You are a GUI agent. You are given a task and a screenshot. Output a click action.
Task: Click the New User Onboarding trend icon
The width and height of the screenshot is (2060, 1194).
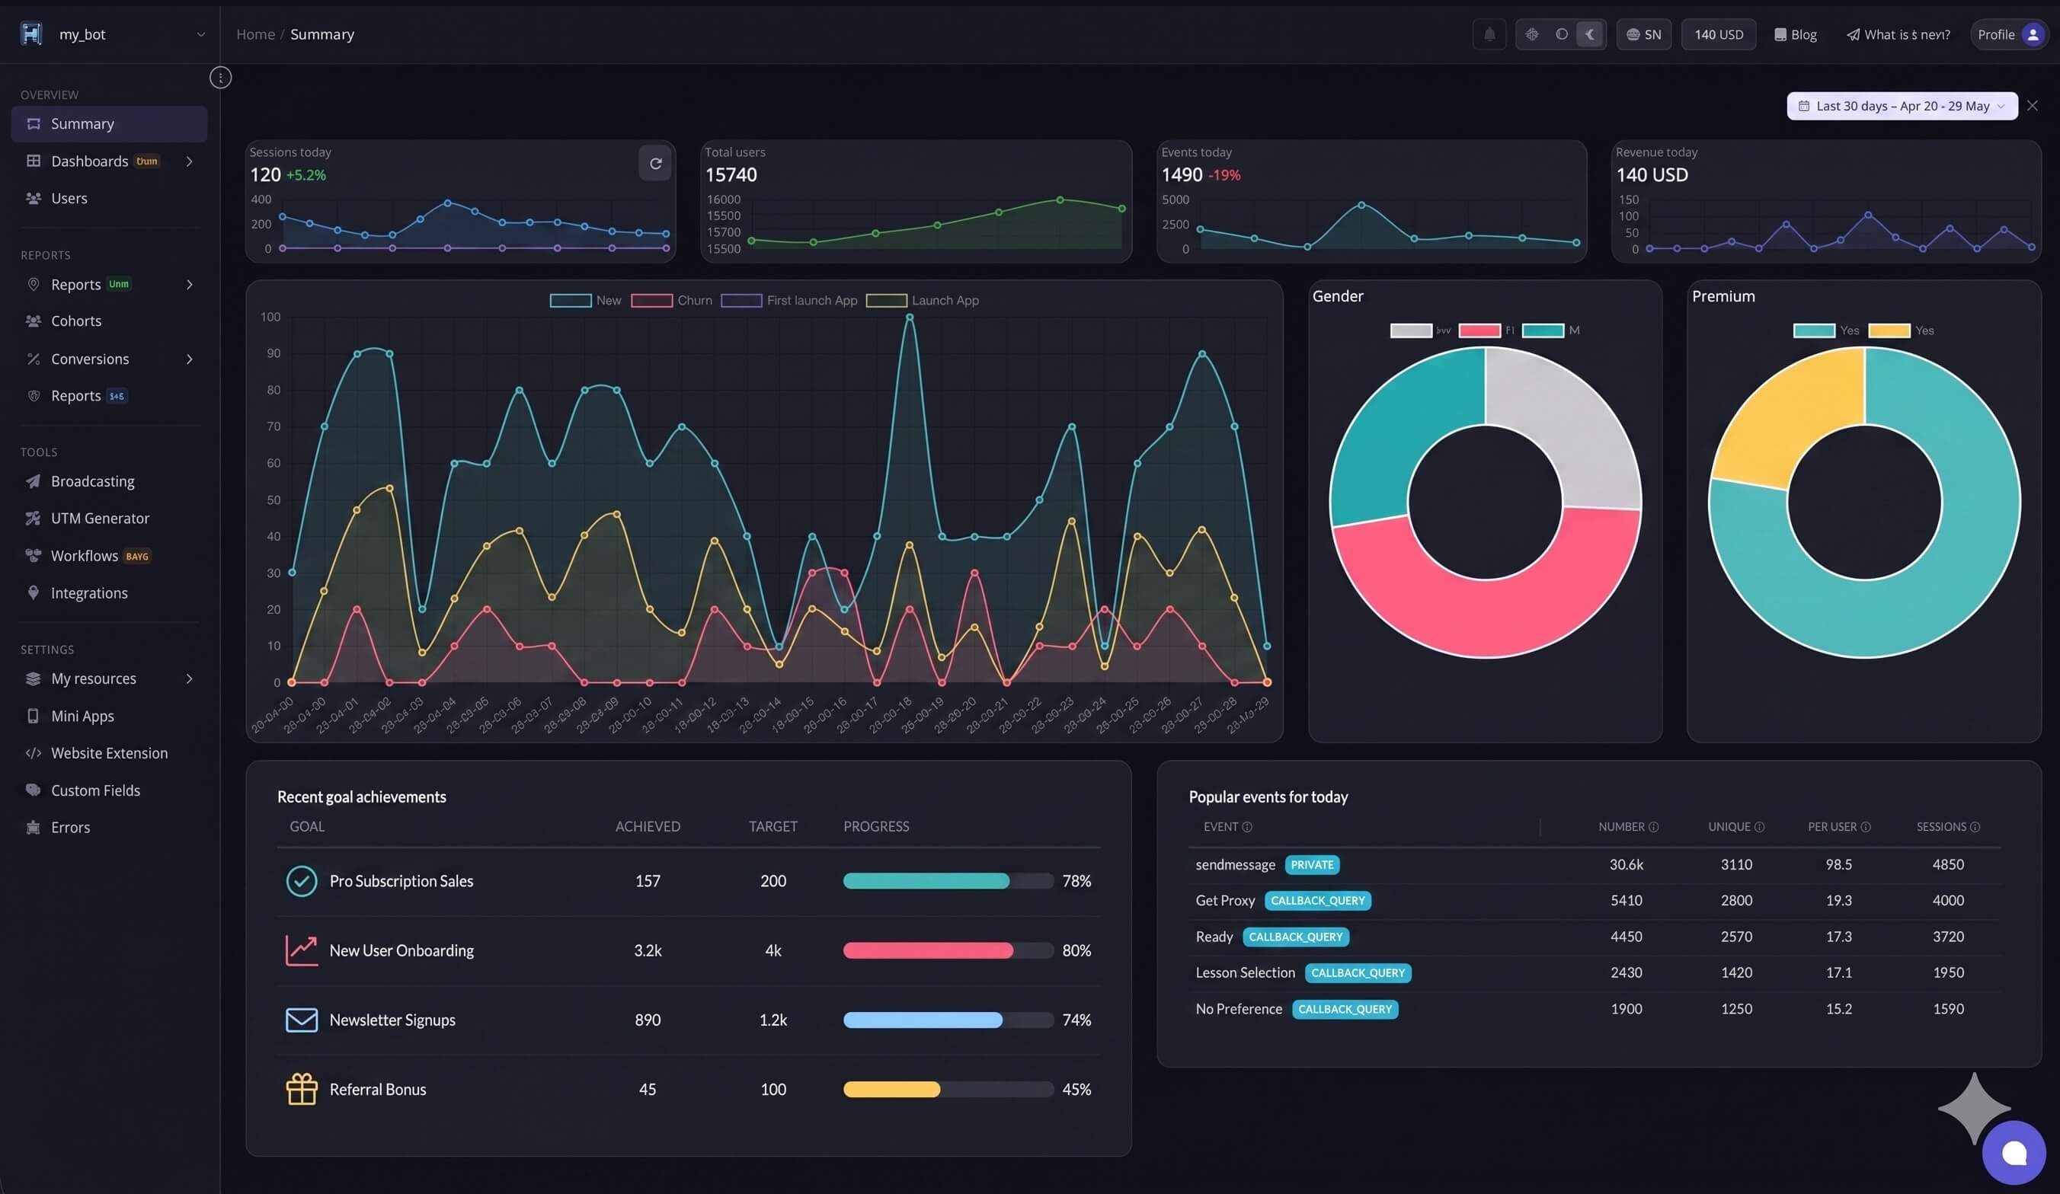pos(302,950)
